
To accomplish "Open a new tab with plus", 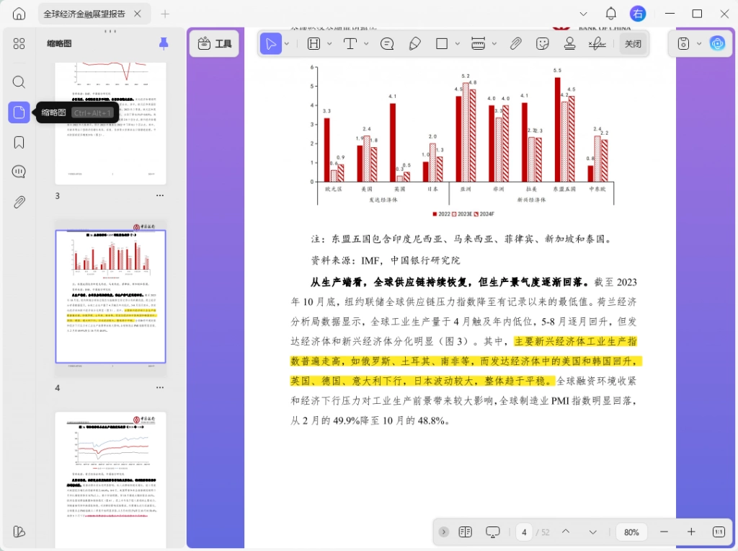I will point(165,14).
